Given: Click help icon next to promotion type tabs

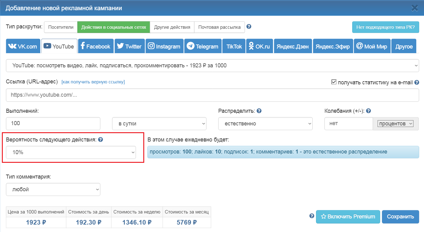Looking at the screenshot, I should click(x=249, y=27).
